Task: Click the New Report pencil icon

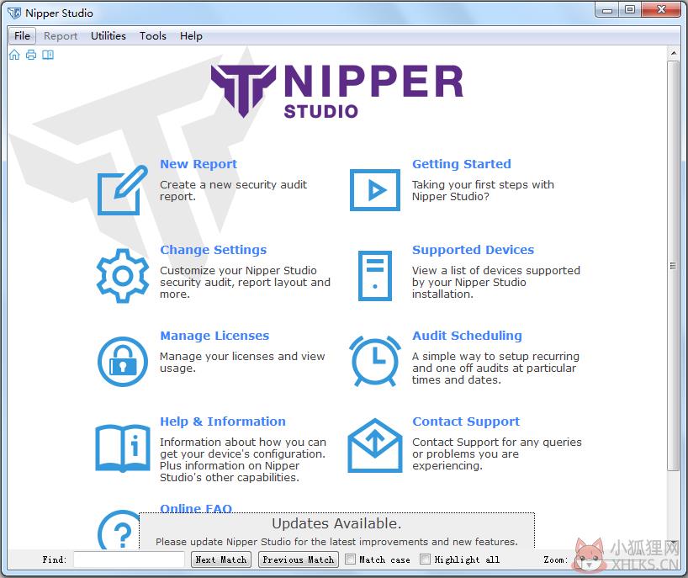Action: tap(123, 190)
